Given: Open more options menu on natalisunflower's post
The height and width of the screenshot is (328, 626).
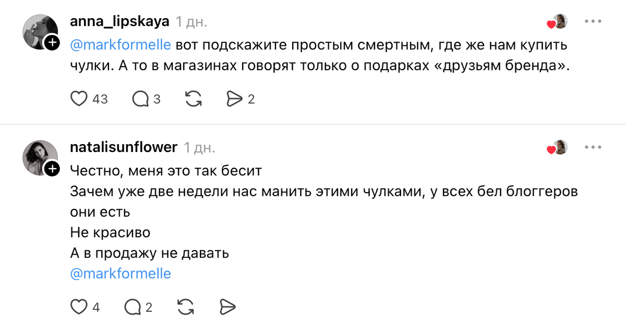Looking at the screenshot, I should 593,147.
